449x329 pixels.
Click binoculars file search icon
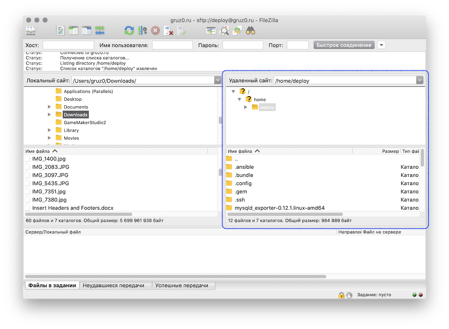click(251, 30)
